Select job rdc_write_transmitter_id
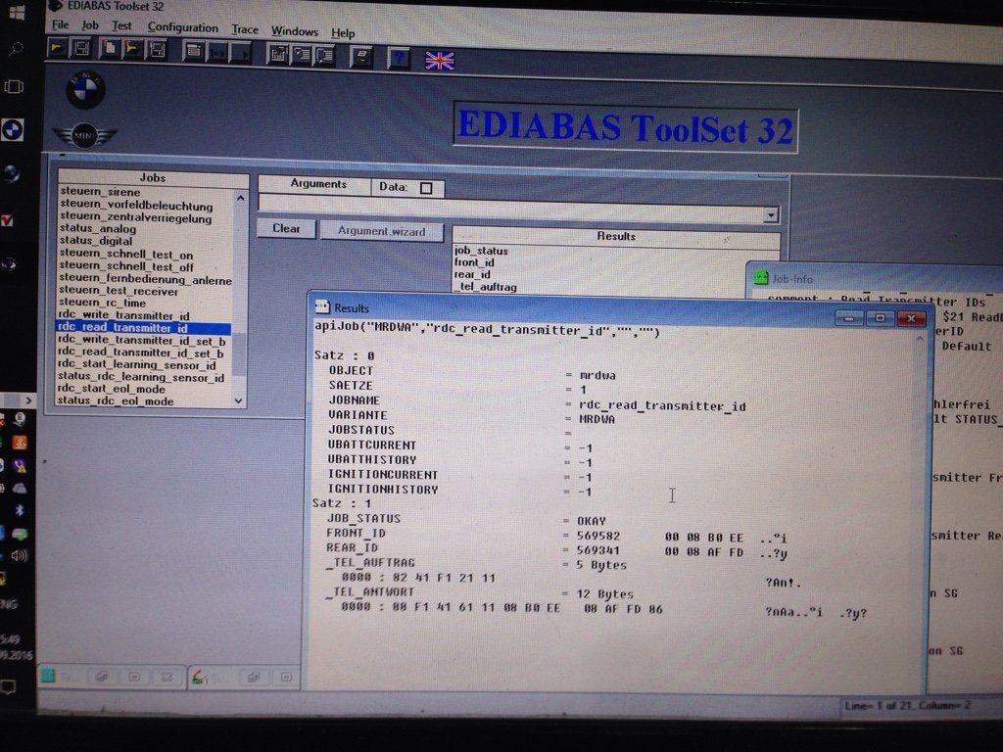The image size is (1003, 752). point(123,315)
